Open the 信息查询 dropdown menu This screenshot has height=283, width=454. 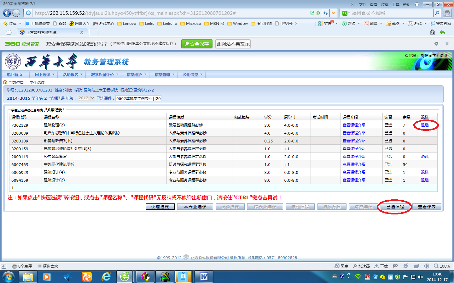(x=164, y=75)
